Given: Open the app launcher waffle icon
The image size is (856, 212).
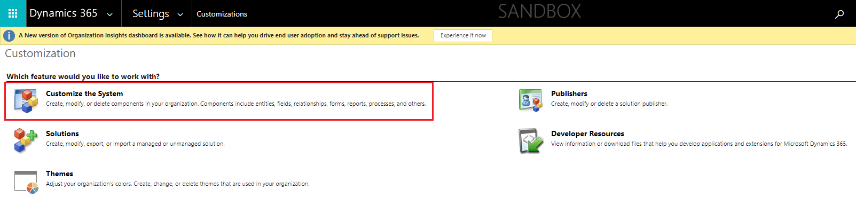Looking at the screenshot, I should [x=13, y=13].
